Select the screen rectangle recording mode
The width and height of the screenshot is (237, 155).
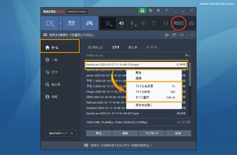[50, 23]
